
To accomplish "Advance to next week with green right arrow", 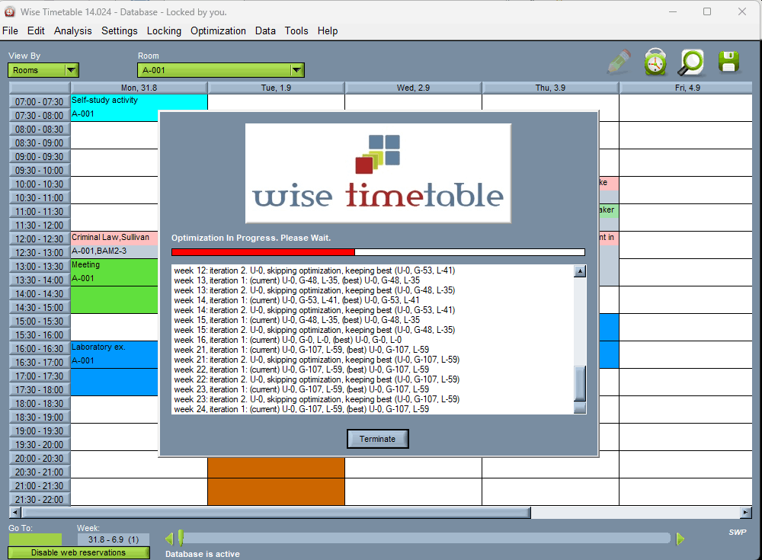I will [x=679, y=539].
